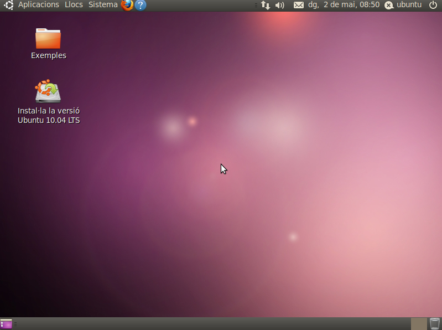The width and height of the screenshot is (442, 330).
Task: Open the Llocs menu
Action: (74, 5)
